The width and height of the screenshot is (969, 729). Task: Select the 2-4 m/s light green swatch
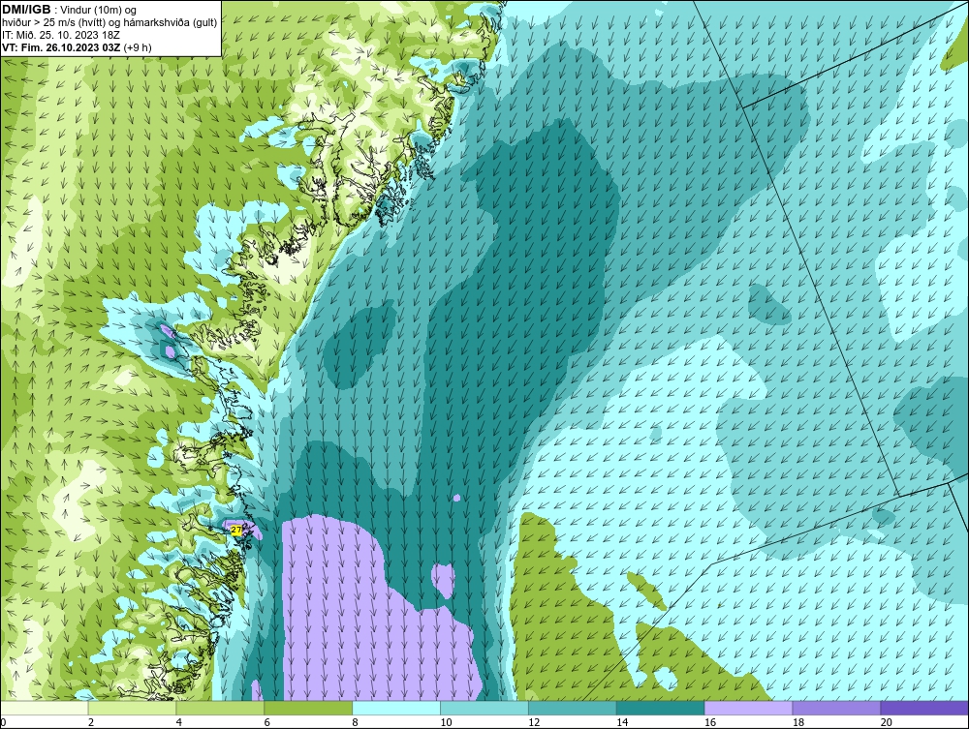click(132, 708)
